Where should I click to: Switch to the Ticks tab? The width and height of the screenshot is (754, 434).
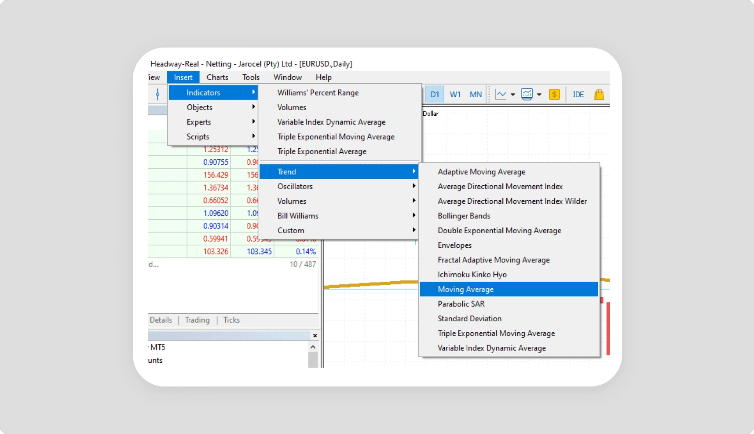click(x=231, y=320)
